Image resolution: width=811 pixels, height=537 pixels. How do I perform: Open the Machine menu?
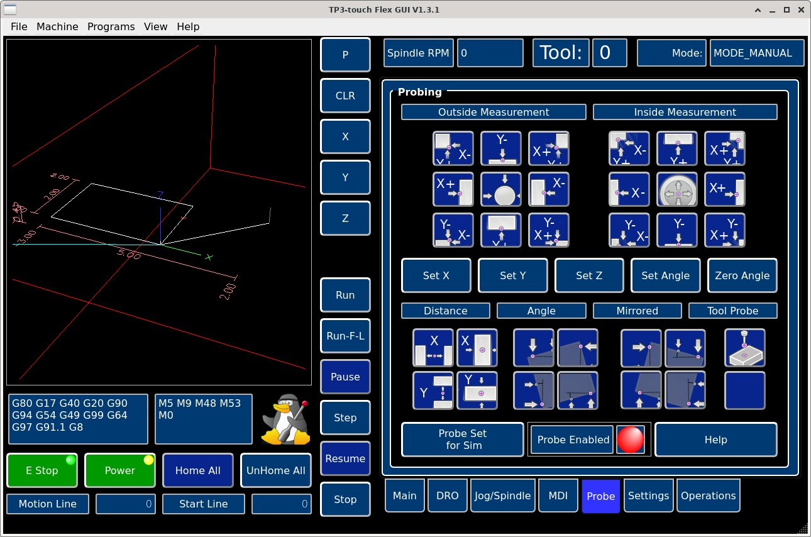pos(57,26)
